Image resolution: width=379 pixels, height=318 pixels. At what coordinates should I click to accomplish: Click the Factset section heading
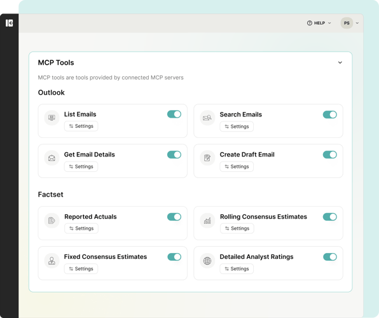(x=50, y=195)
